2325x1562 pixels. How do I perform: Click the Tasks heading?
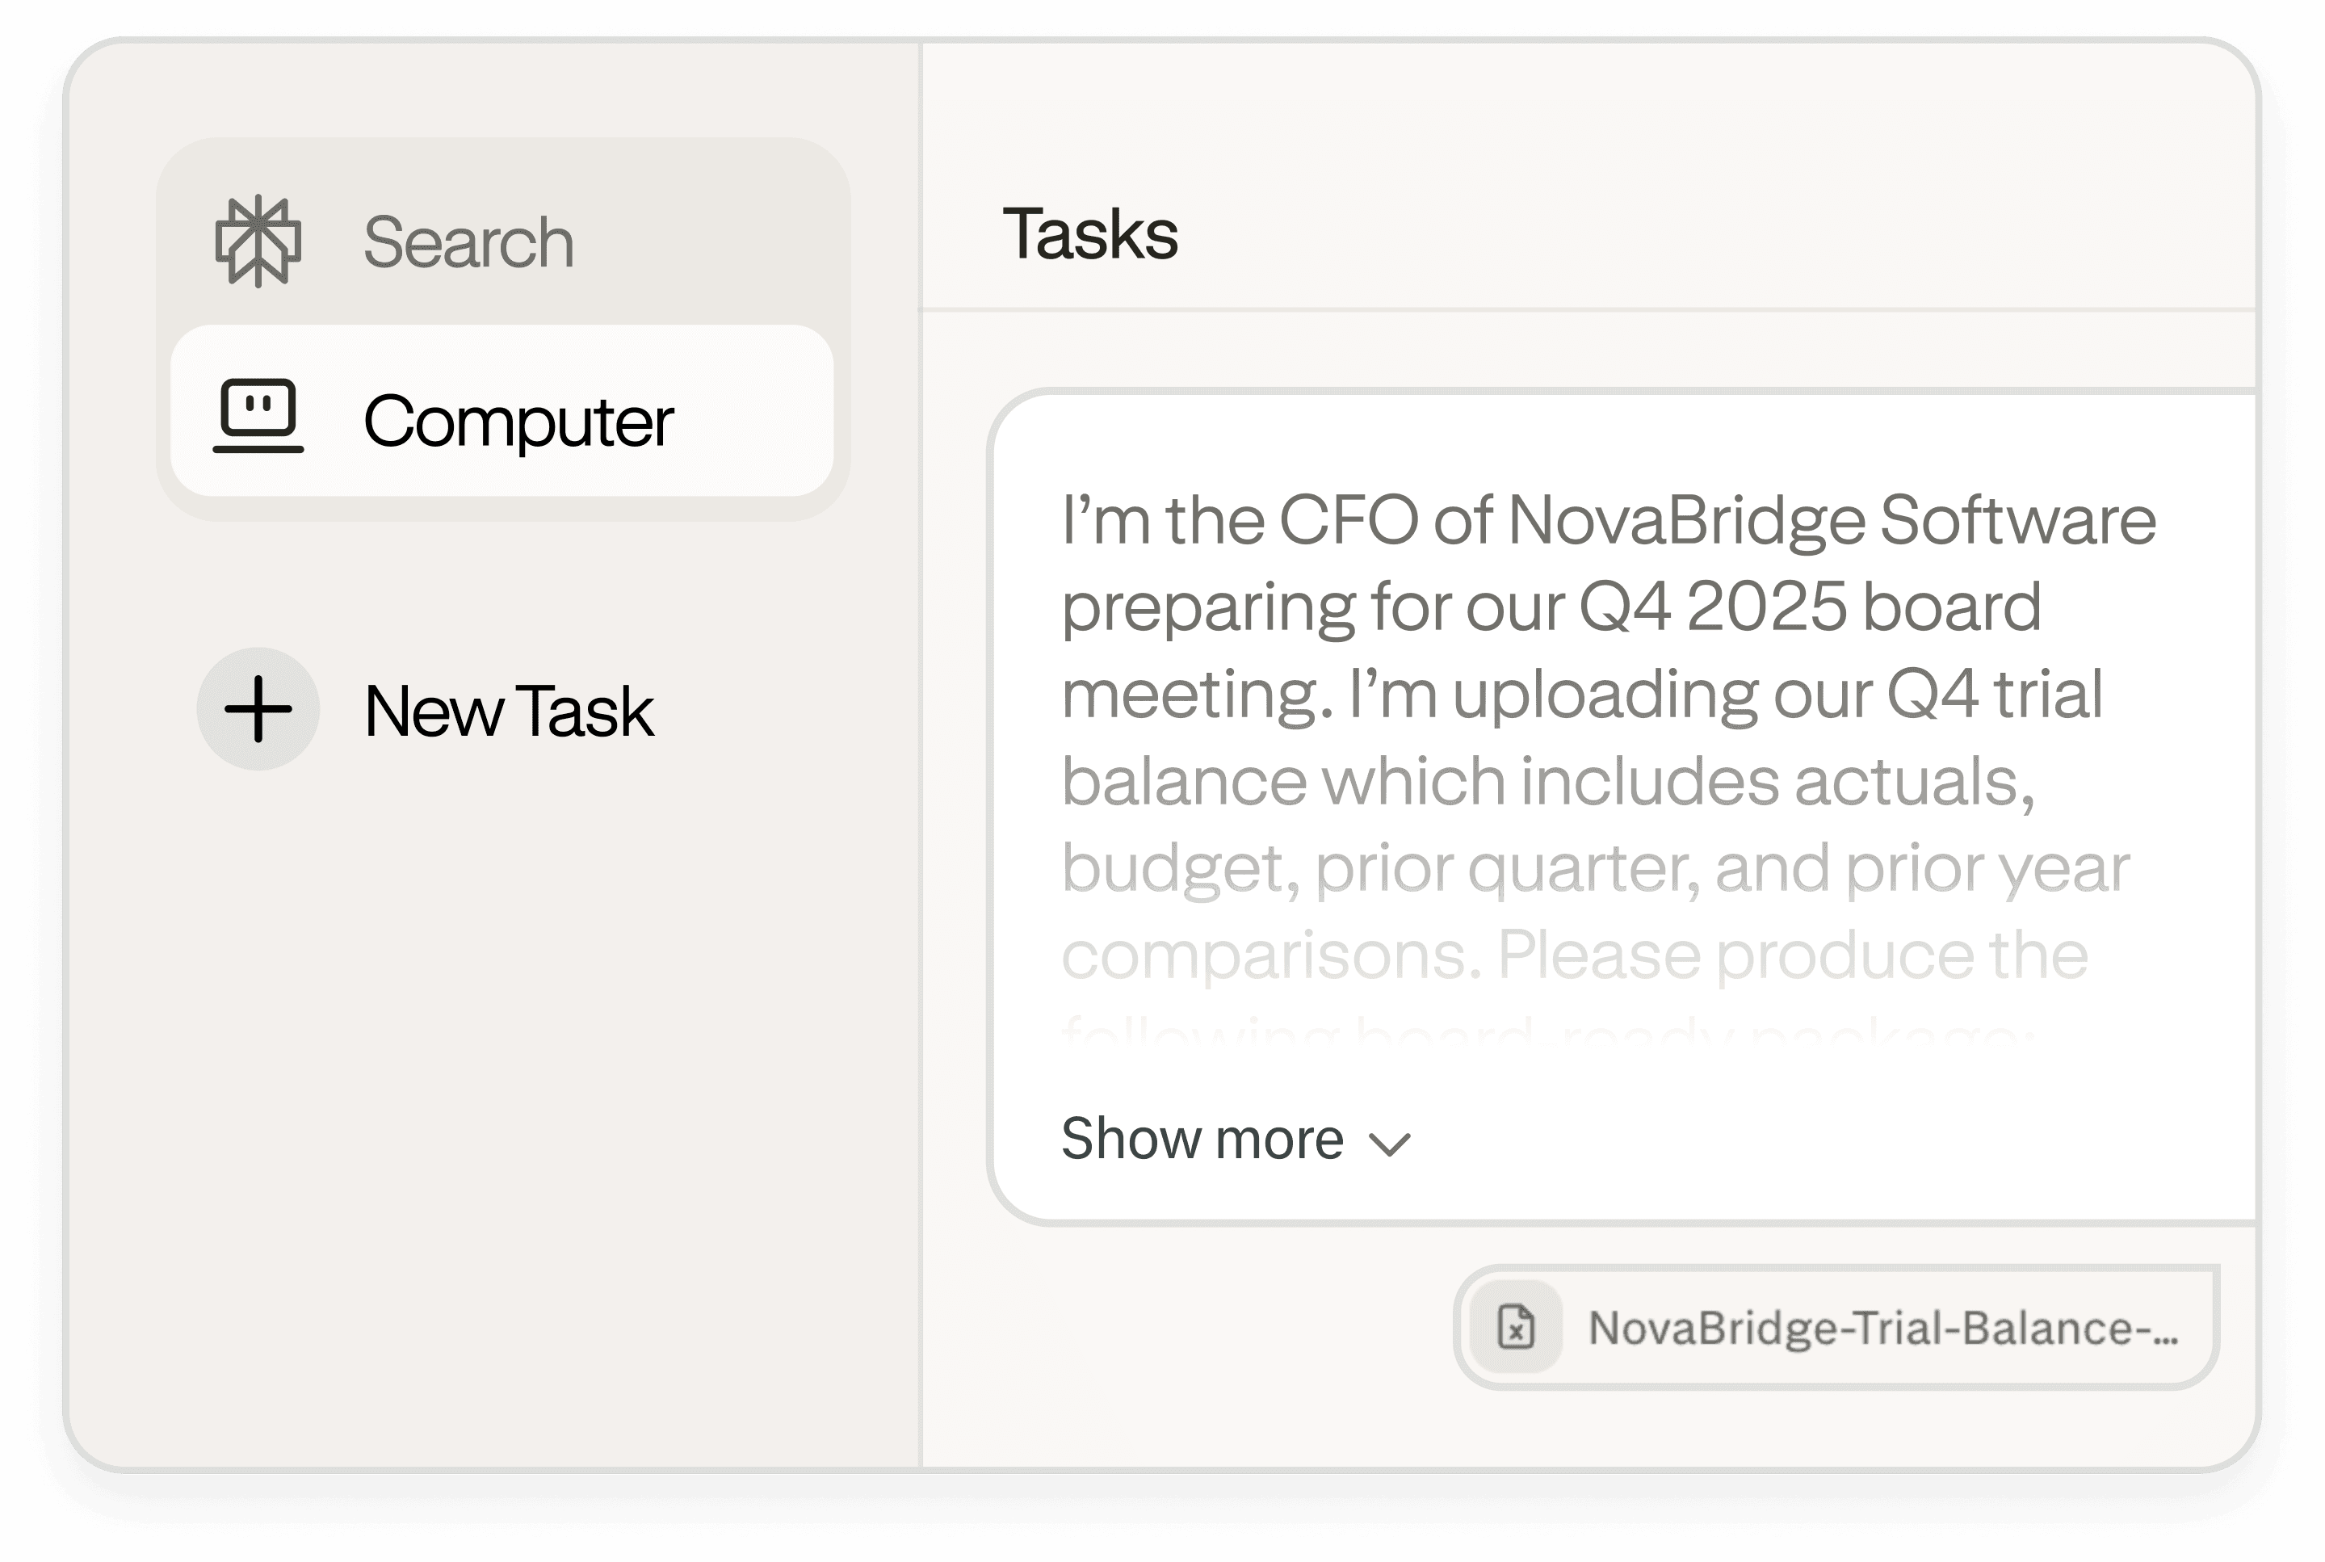pos(1089,235)
